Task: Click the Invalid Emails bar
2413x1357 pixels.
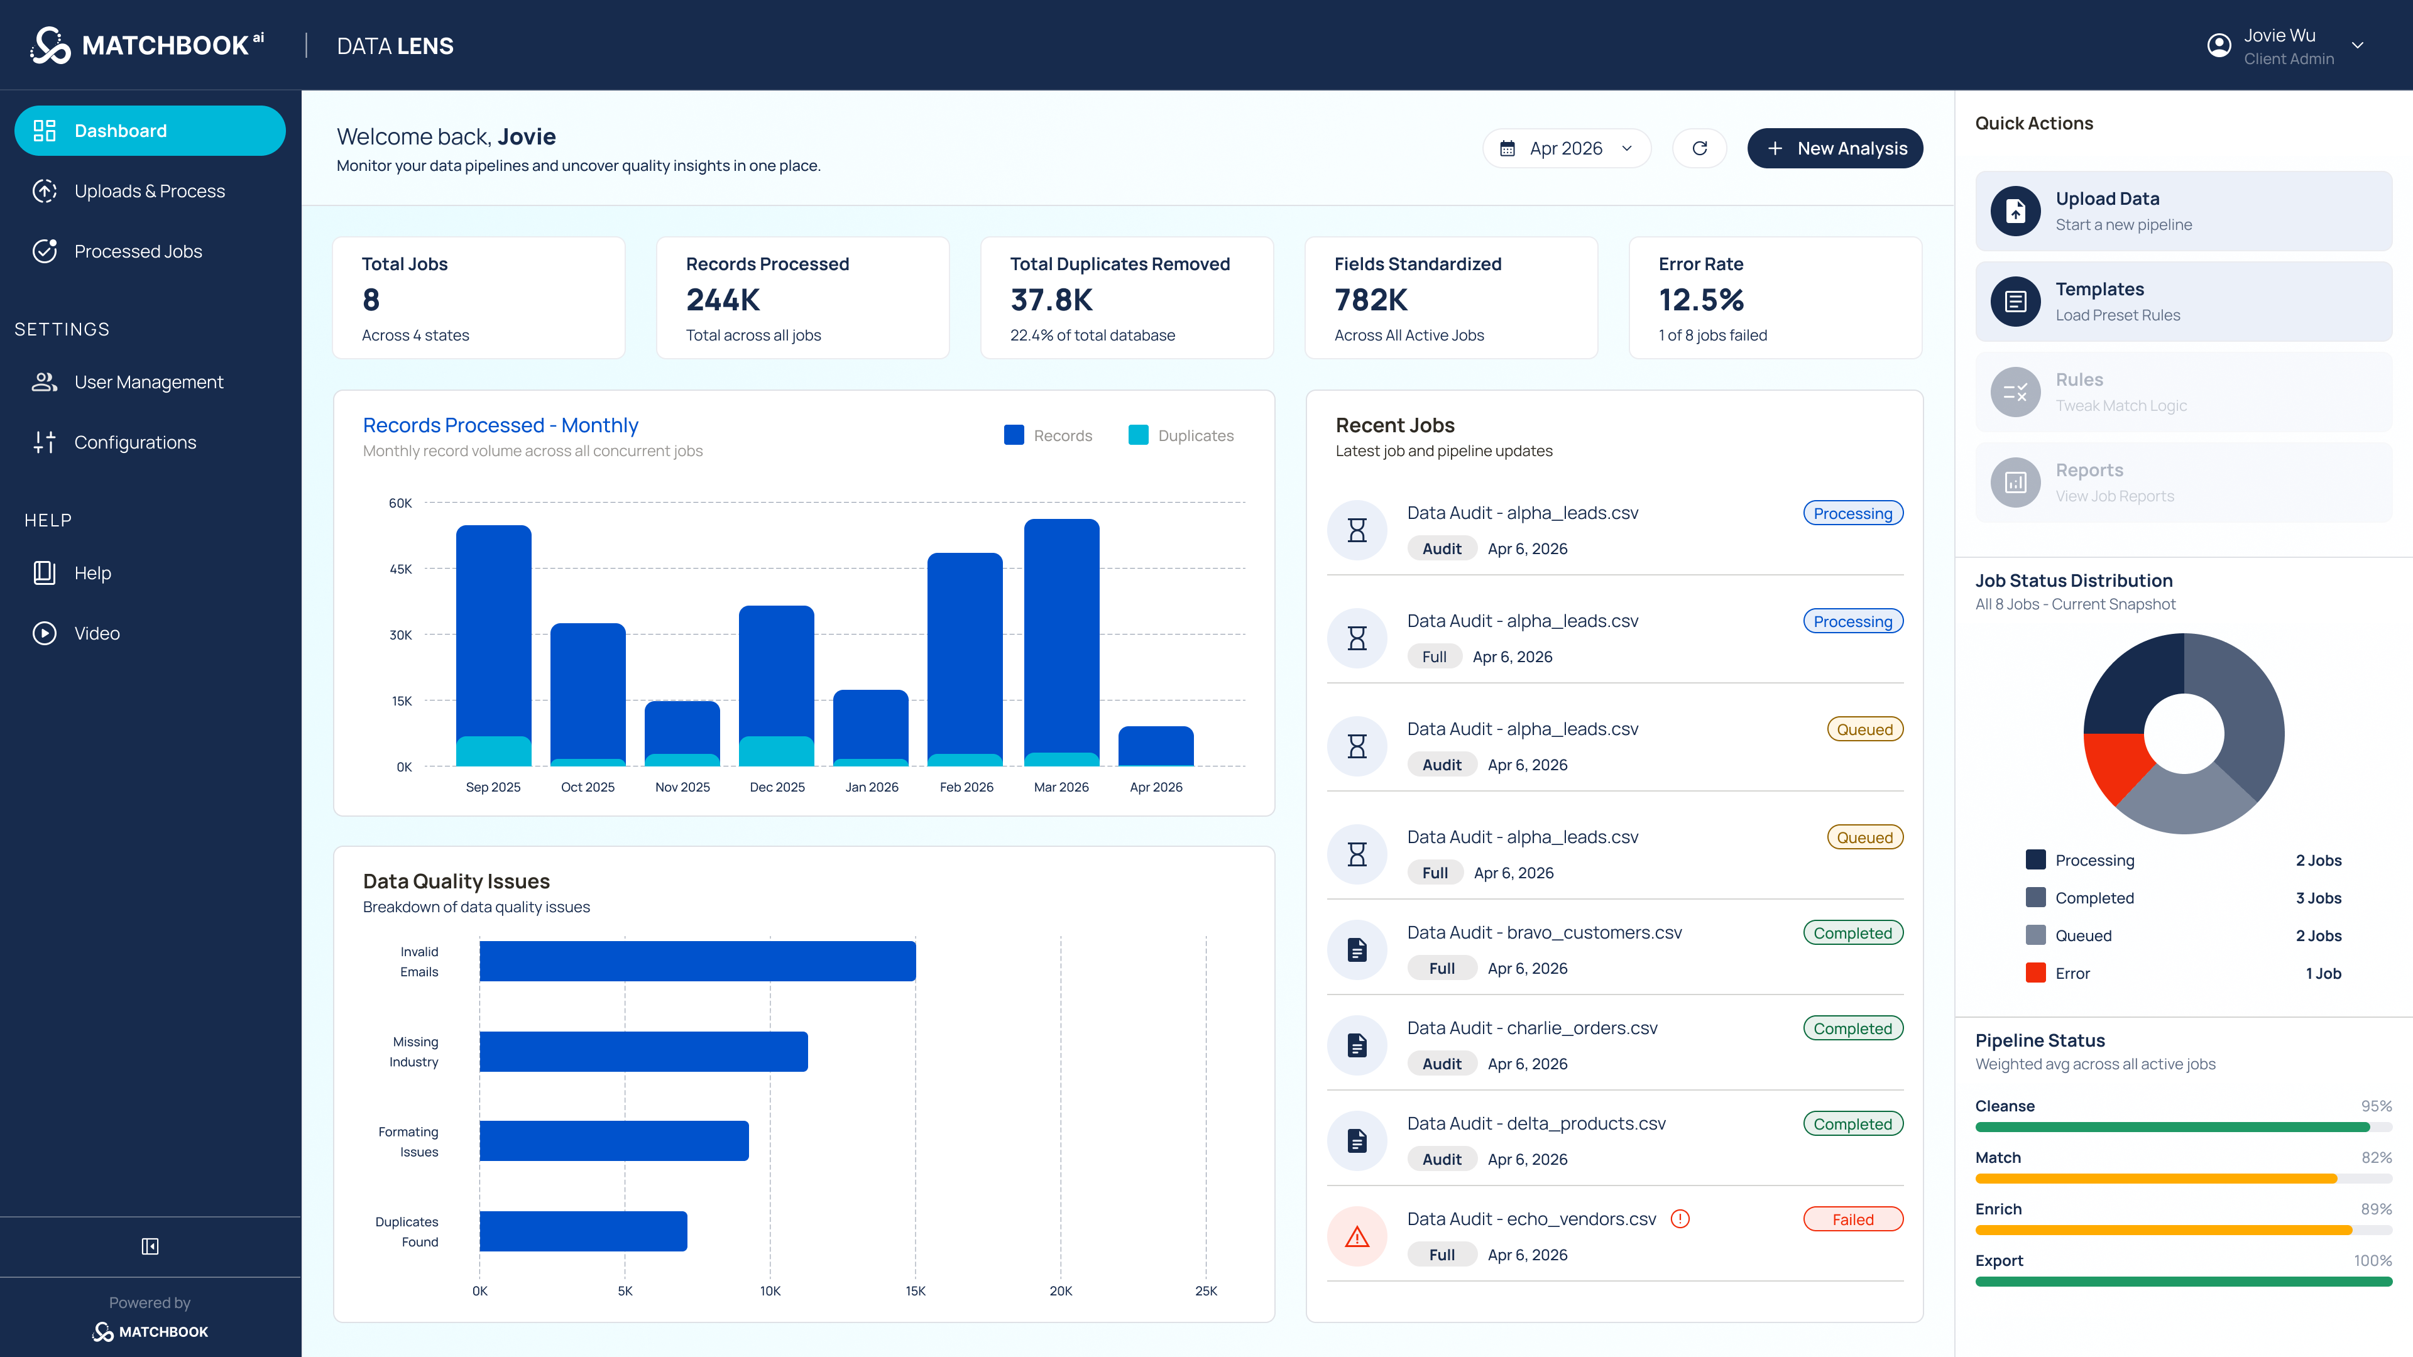Action: 698,961
